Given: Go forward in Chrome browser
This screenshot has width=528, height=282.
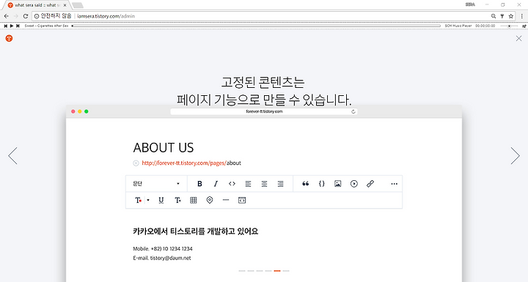Looking at the screenshot, I should point(16,16).
